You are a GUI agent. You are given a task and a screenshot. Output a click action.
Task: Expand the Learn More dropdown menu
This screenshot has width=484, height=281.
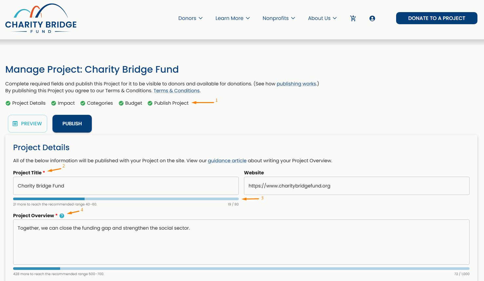(232, 18)
